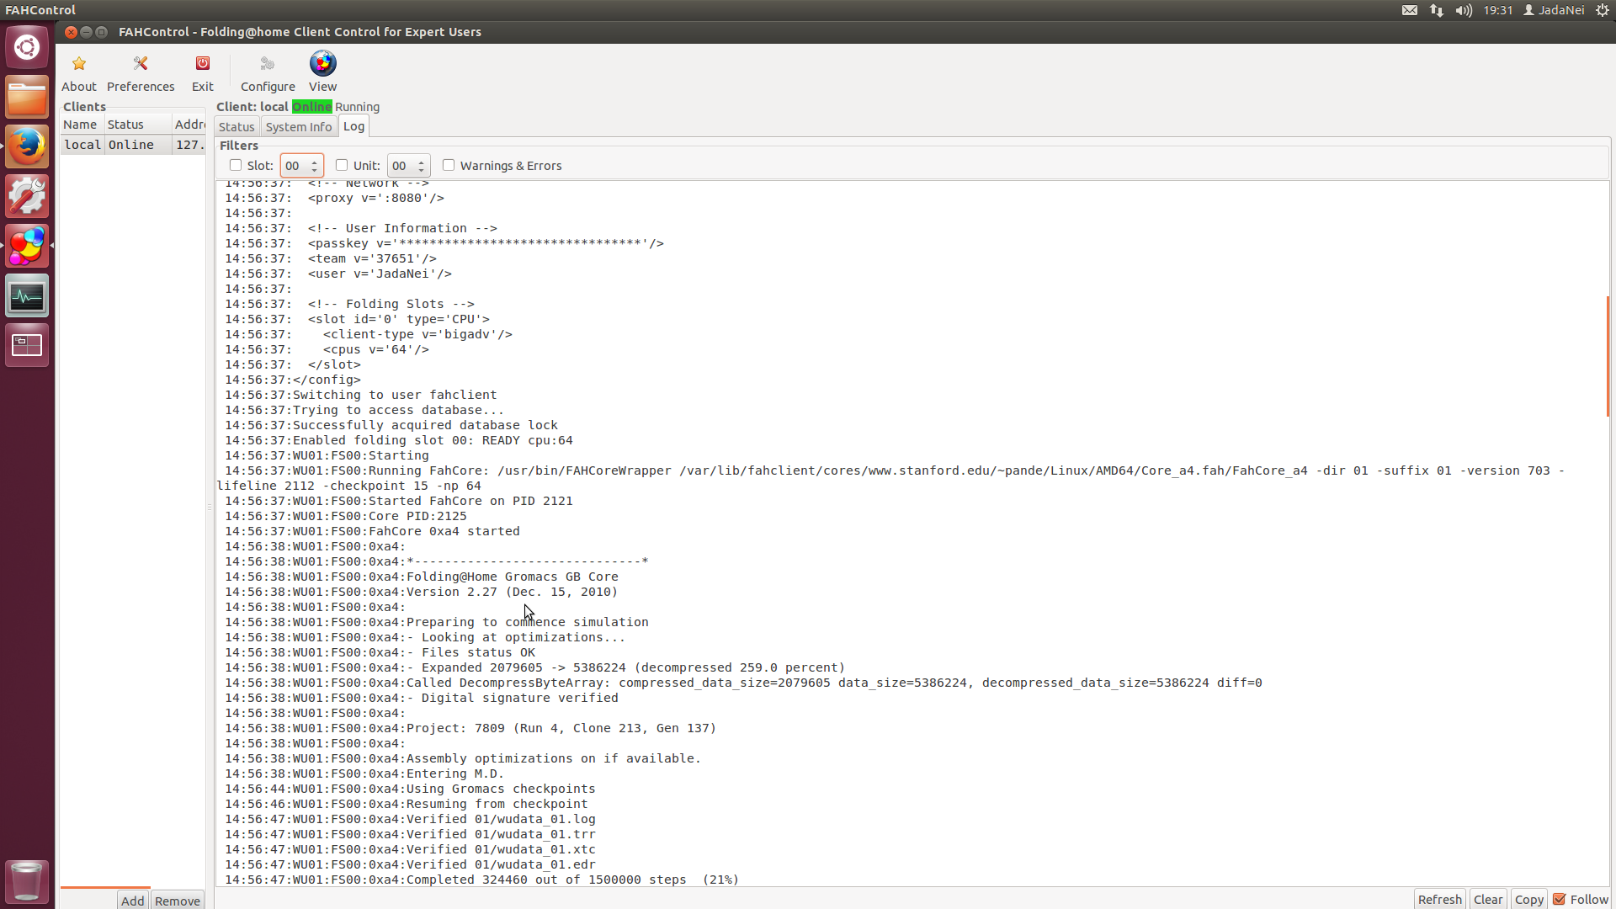Viewport: 1616px width, 909px height.
Task: Enable the Slot filter checkbox
Action: point(236,165)
